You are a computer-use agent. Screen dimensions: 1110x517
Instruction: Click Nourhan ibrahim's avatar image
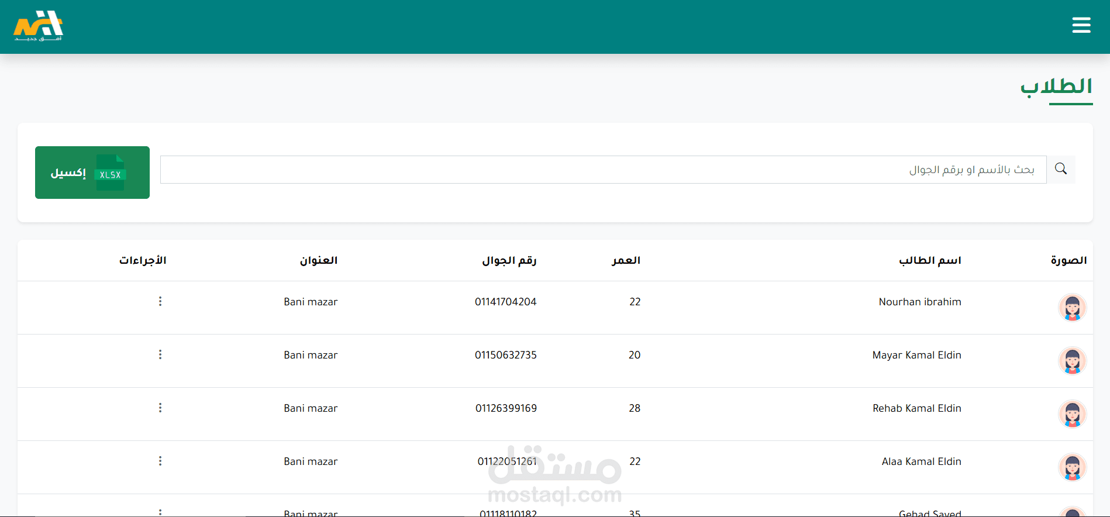pos(1072,308)
